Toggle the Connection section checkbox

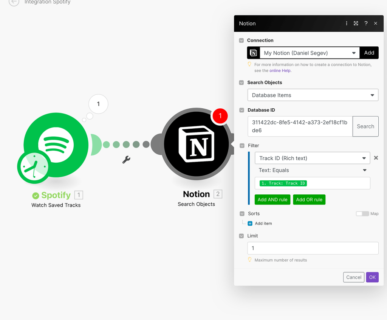(x=241, y=40)
